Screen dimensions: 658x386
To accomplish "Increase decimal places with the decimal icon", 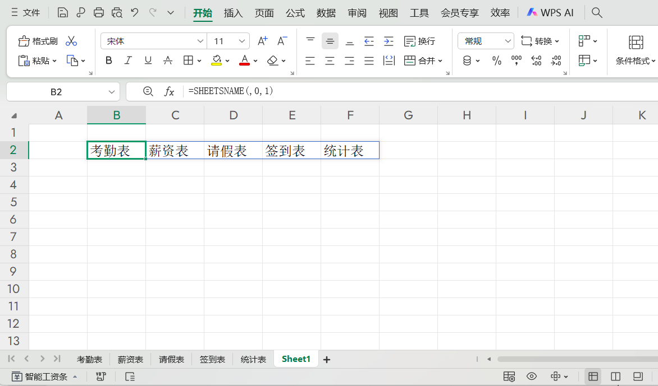I will click(x=536, y=61).
